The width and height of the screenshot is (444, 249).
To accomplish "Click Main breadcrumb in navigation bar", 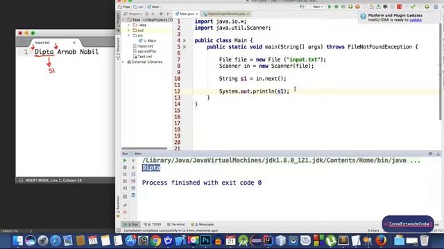I will point(153,7).
